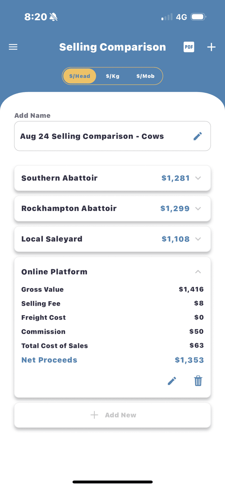The image size is (225, 488).
Task: Expand the Rockhampton Abattoir chevron
Action: pos(198,208)
